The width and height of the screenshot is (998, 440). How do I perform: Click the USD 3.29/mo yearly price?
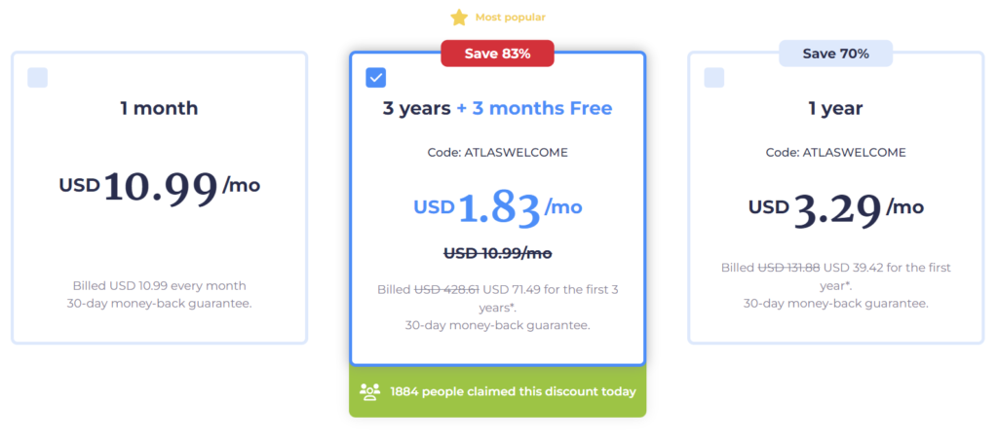click(x=835, y=208)
